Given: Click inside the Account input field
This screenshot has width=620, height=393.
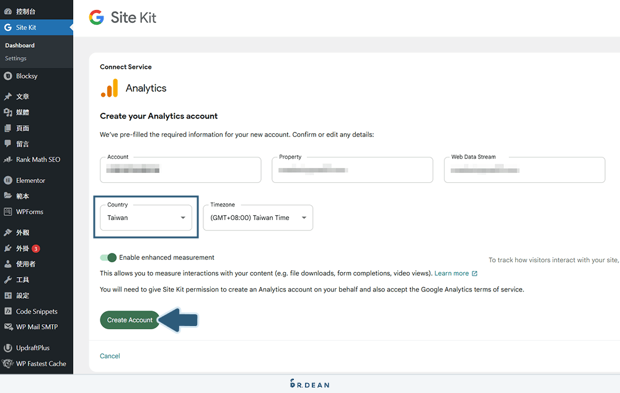Looking at the screenshot, I should pos(180,170).
